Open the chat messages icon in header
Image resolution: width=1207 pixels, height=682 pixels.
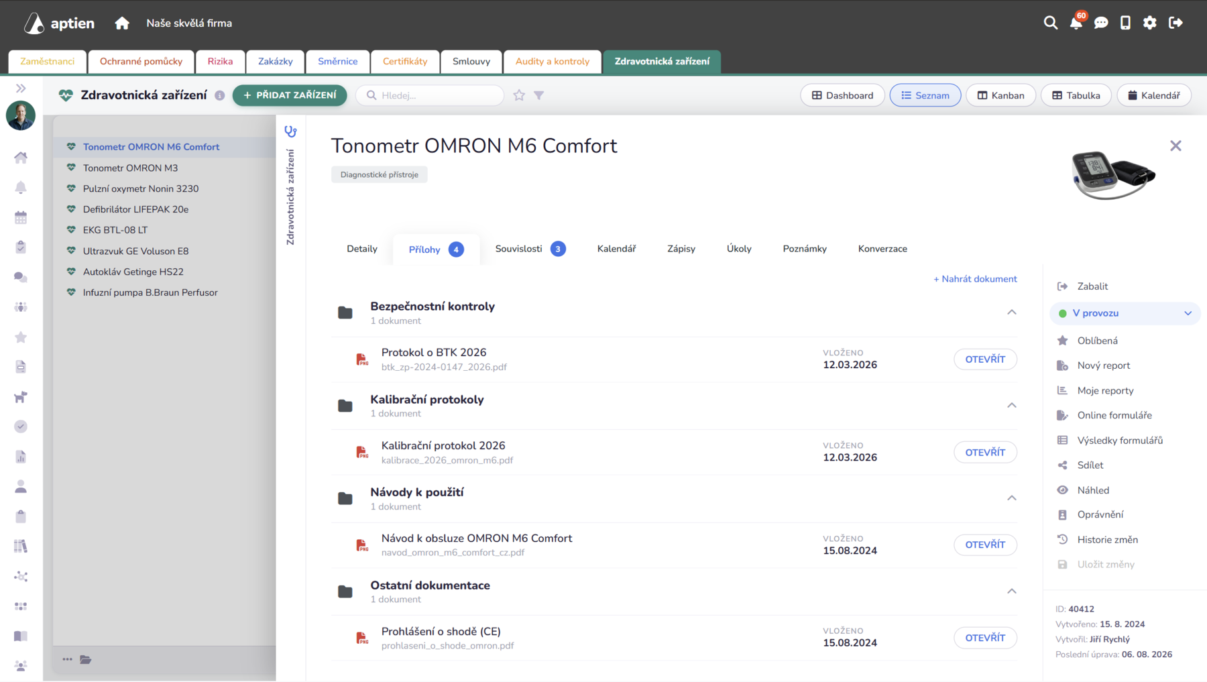pos(1101,23)
